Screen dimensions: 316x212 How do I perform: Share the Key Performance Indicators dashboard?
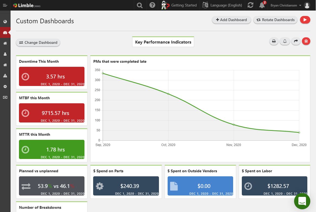click(295, 41)
